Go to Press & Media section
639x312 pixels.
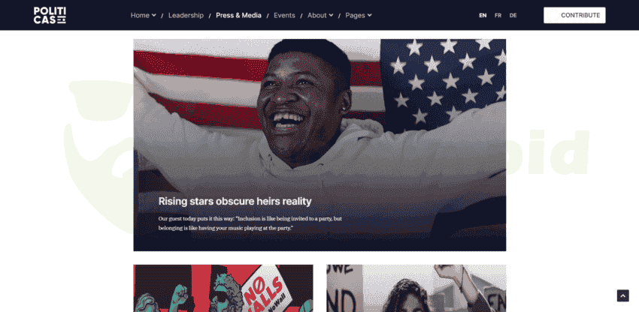coord(238,16)
